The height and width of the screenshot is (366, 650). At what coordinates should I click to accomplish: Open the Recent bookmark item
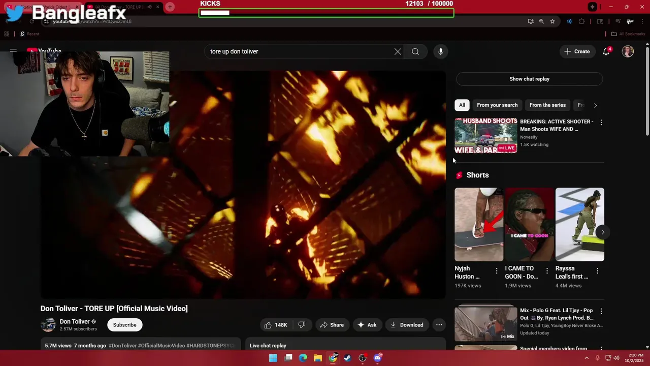[29, 34]
